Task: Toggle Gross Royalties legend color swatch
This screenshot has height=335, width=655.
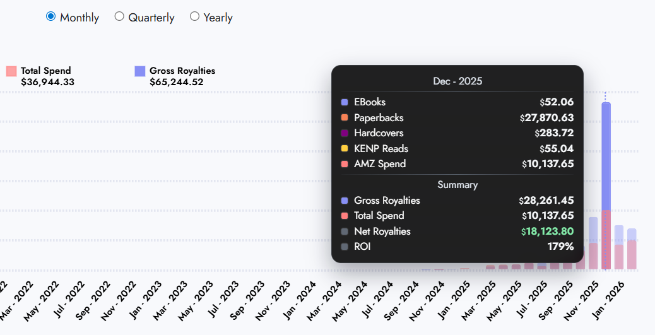Action: point(140,71)
